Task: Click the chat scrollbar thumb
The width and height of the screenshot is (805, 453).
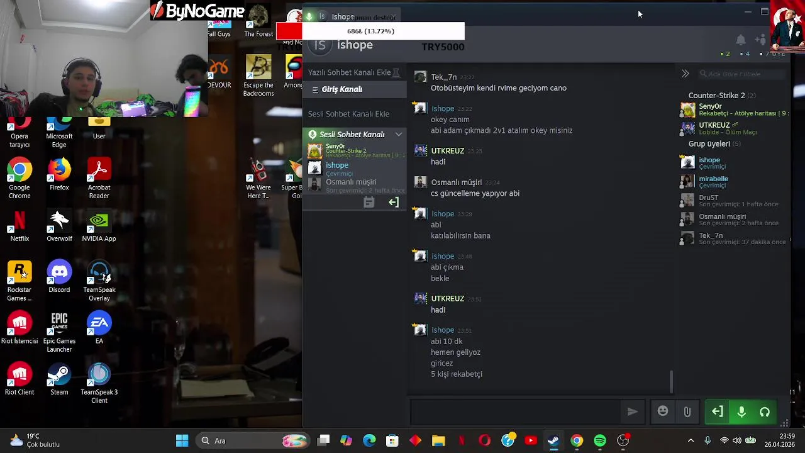Action: tap(670, 382)
